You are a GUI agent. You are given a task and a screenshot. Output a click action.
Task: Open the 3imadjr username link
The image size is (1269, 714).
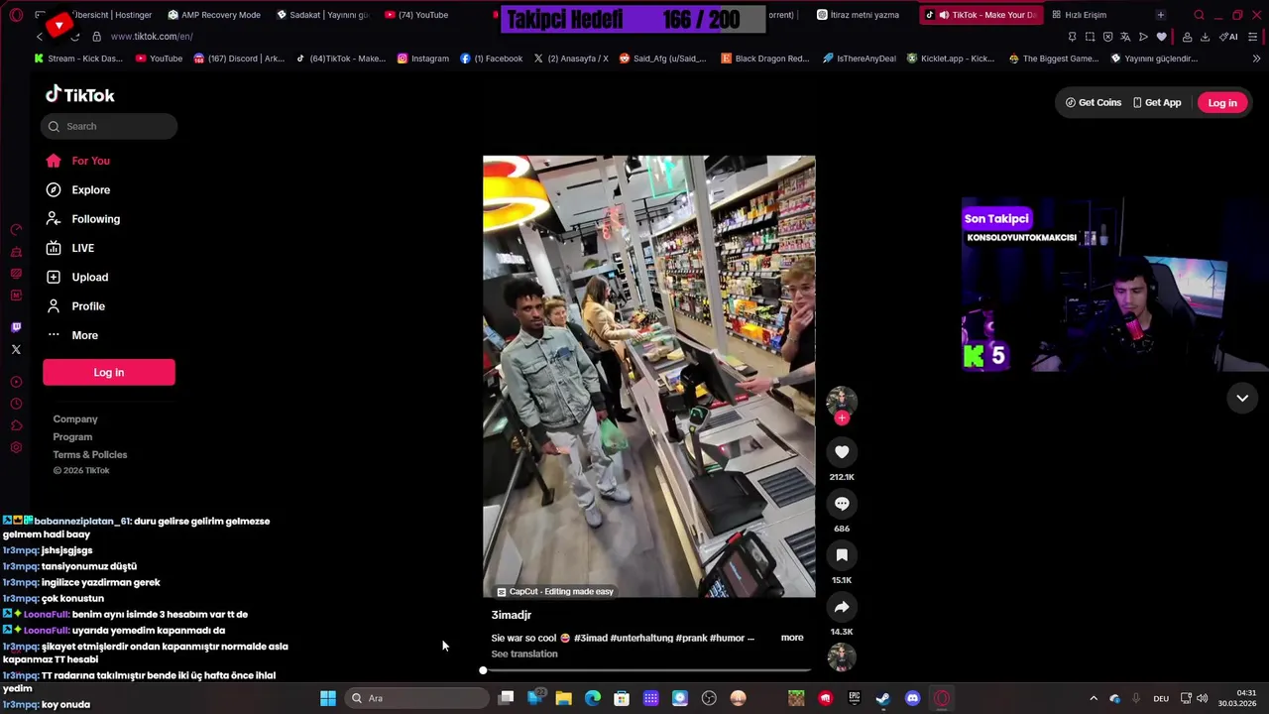[x=512, y=615]
